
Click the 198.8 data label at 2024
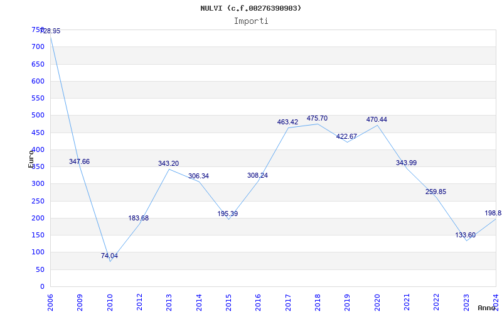493,214
